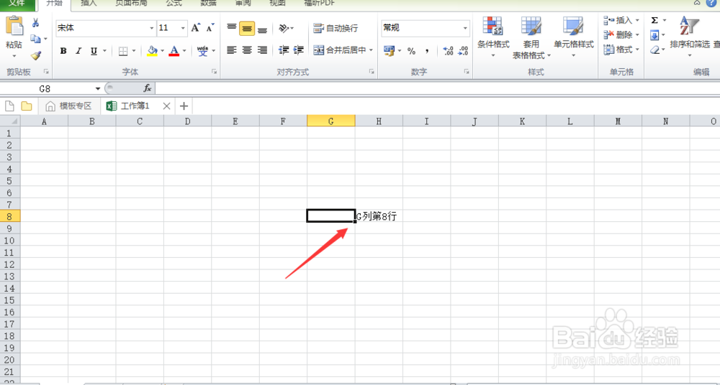Click inside the formula bar input
Screen dimensions: 720x385
(437, 88)
